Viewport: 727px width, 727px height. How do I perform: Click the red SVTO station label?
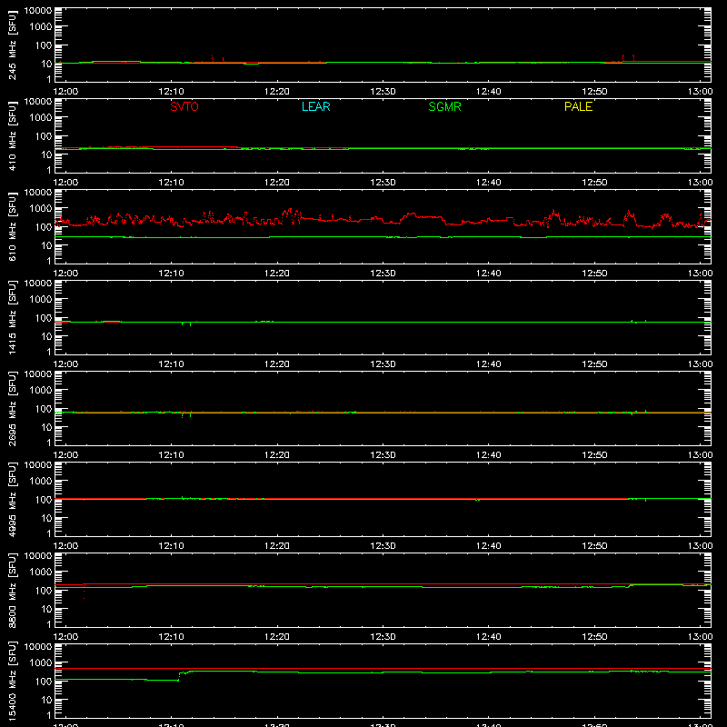point(184,106)
